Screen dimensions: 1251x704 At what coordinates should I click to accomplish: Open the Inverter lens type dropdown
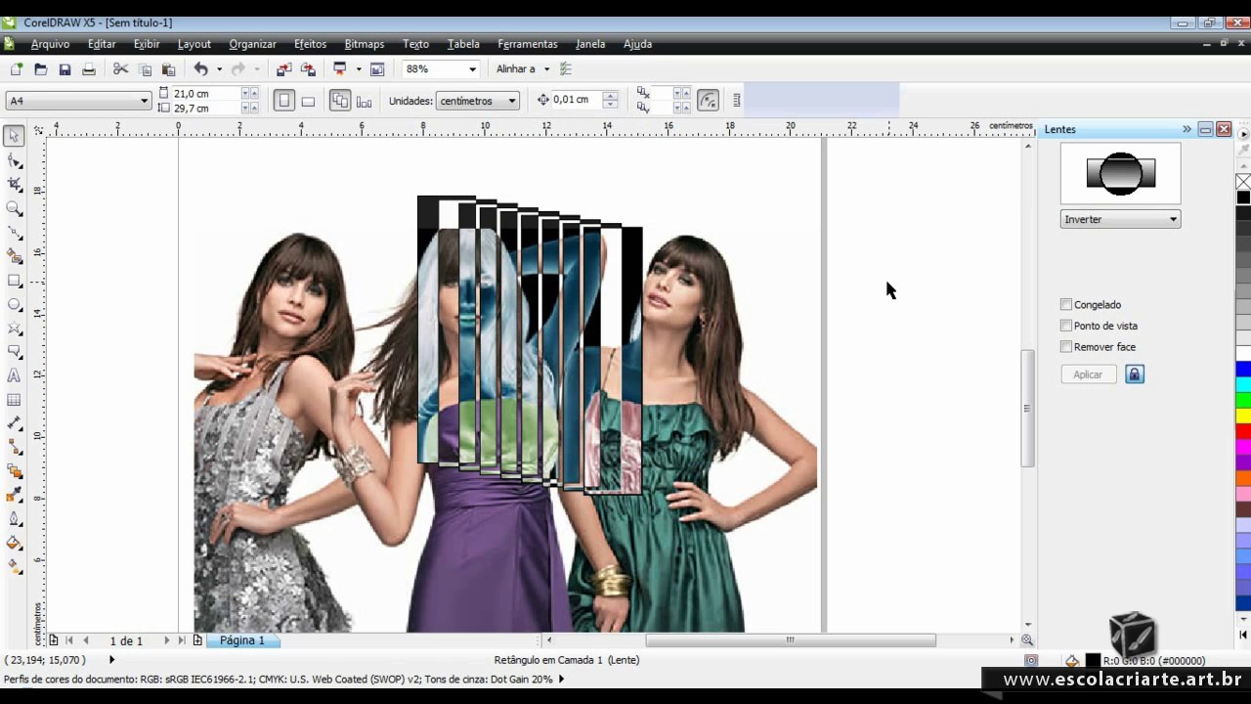(1120, 219)
